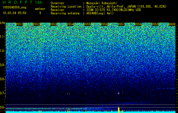The width and height of the screenshot is (178, 113).
Task: Click the 'Receiver' field label
Action: (x=57, y=10)
